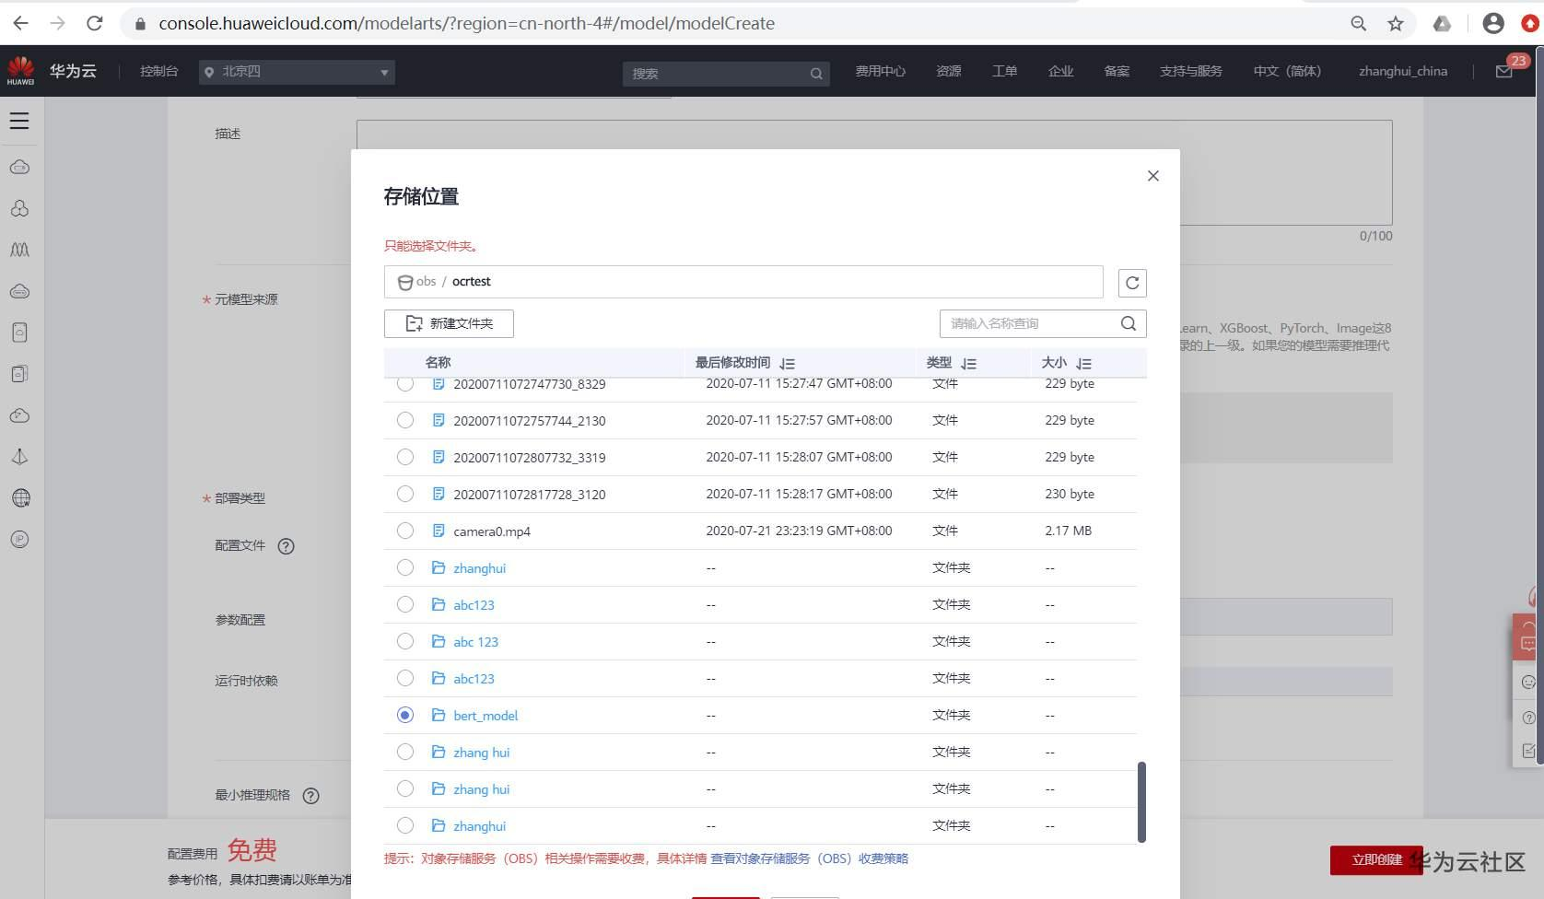Refresh the storage location file list

point(1132,283)
